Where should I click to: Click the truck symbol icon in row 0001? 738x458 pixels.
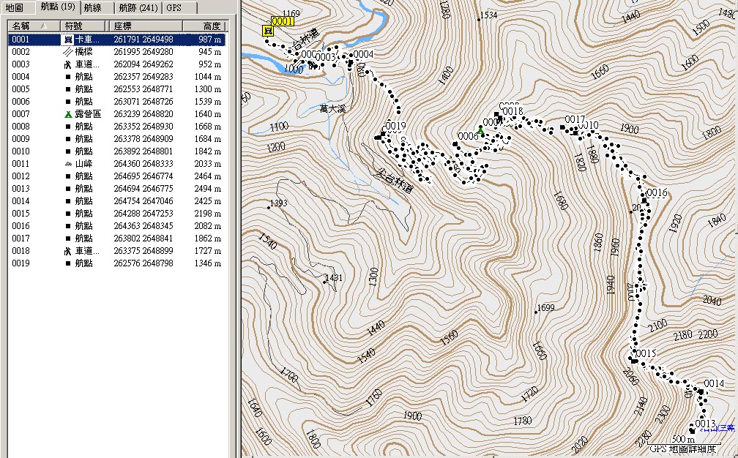pyautogui.click(x=68, y=40)
